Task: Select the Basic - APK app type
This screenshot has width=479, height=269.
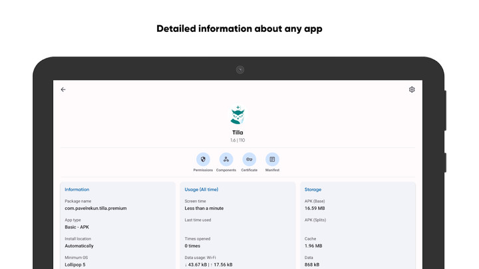Action: 77,227
